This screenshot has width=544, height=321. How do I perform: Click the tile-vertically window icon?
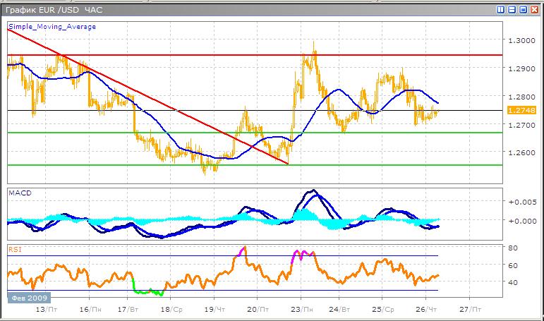501,10
